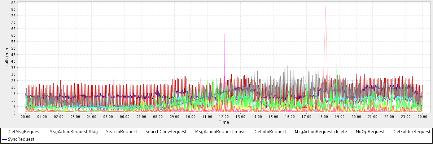Screen dimensions: 433x144
Task: Click MsgActionRequest.move in the legend
Action: point(220,132)
